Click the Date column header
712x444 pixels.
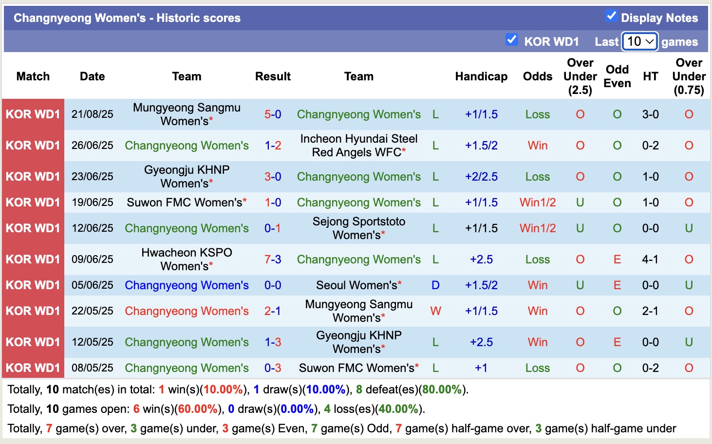92,76
